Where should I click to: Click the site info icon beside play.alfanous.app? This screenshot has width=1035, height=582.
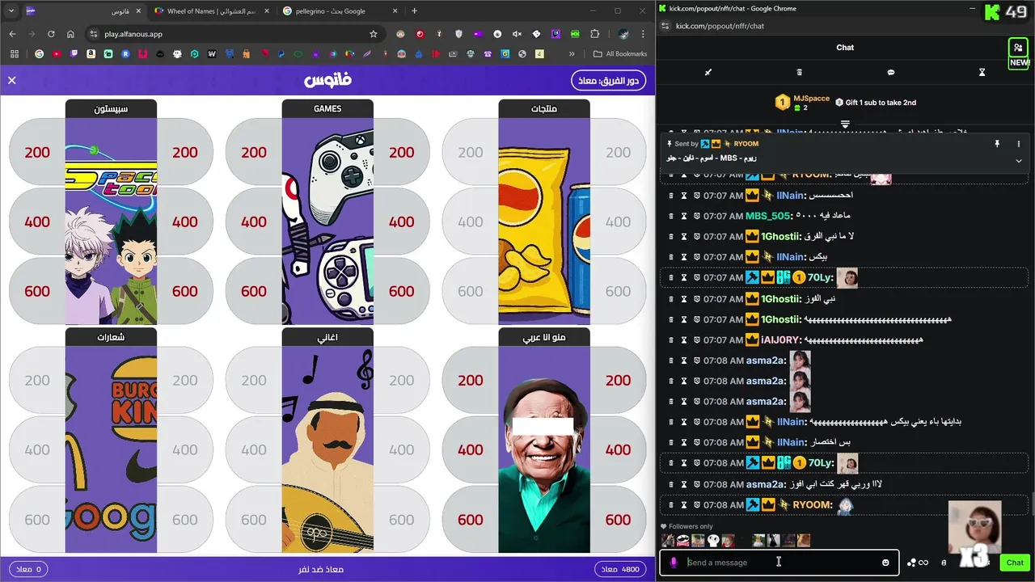tap(93, 34)
